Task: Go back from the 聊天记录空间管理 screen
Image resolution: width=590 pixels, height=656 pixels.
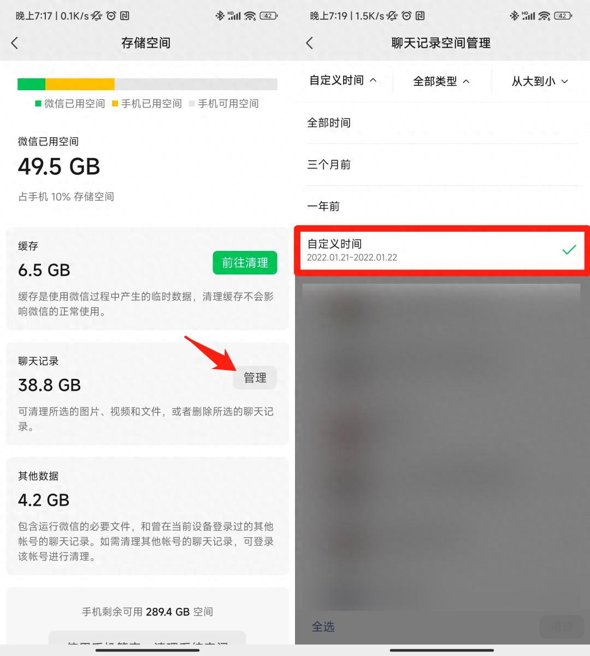Action: [x=310, y=43]
